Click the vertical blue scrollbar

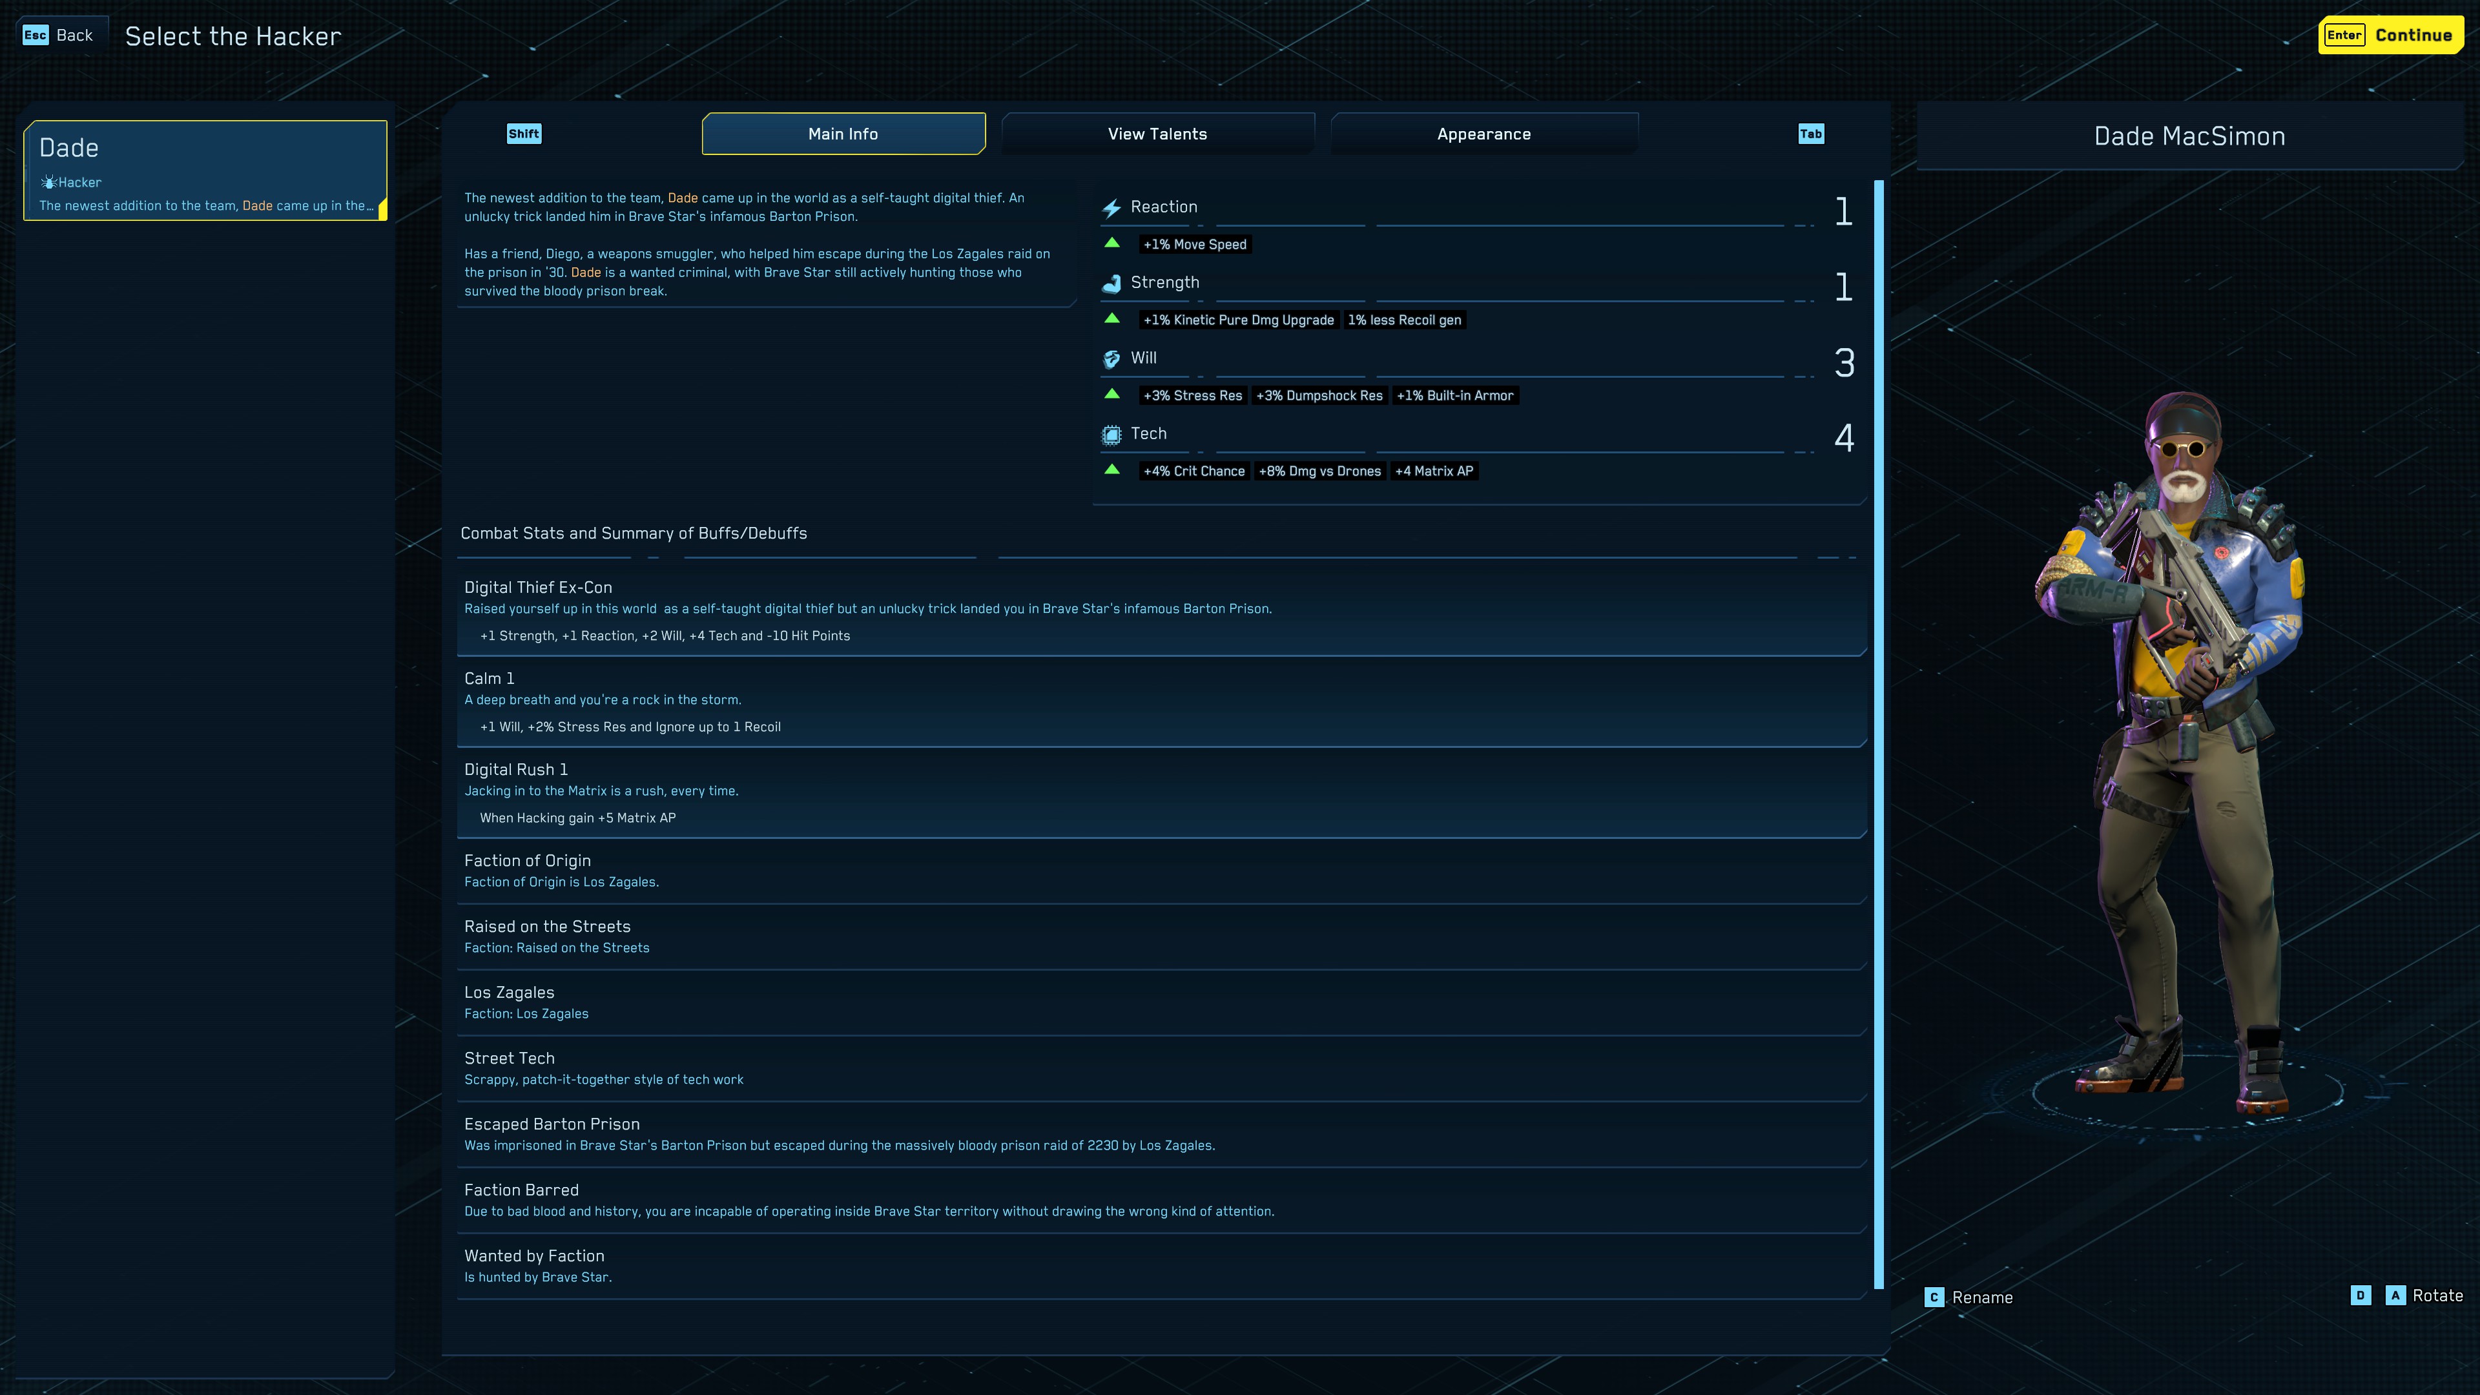[x=1878, y=732]
